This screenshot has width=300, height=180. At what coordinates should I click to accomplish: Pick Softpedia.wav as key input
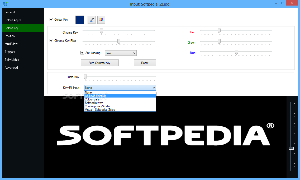(120, 103)
